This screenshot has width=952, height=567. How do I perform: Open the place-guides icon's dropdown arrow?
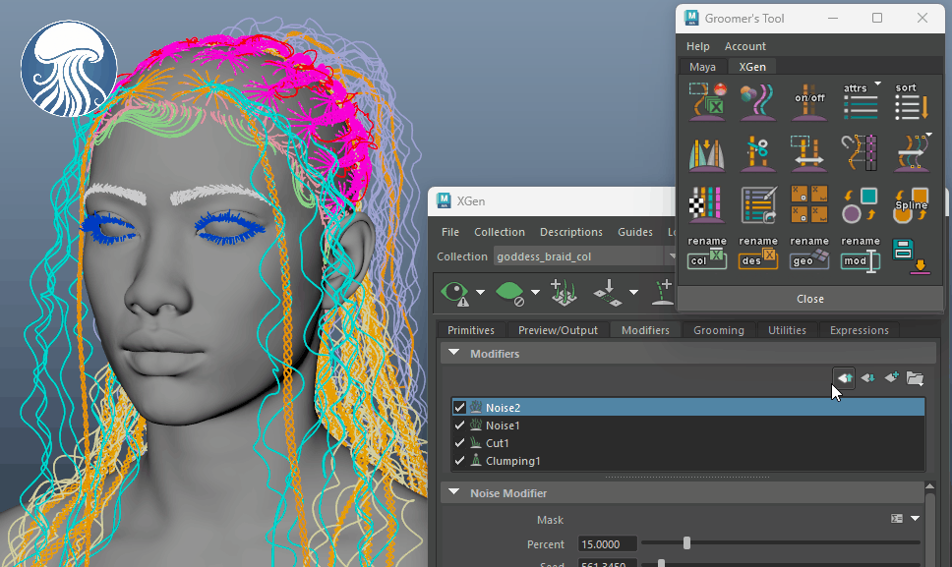[634, 292]
